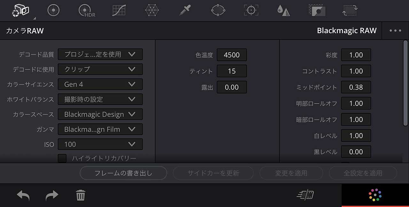Click the 黒レベル value field
The width and height of the screenshot is (409, 207).
(356, 152)
